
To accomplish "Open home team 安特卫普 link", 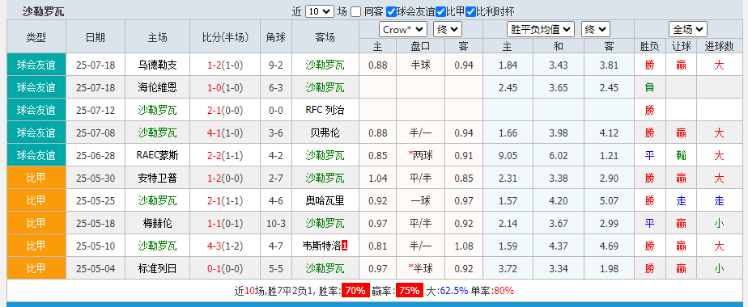I will pos(158,178).
